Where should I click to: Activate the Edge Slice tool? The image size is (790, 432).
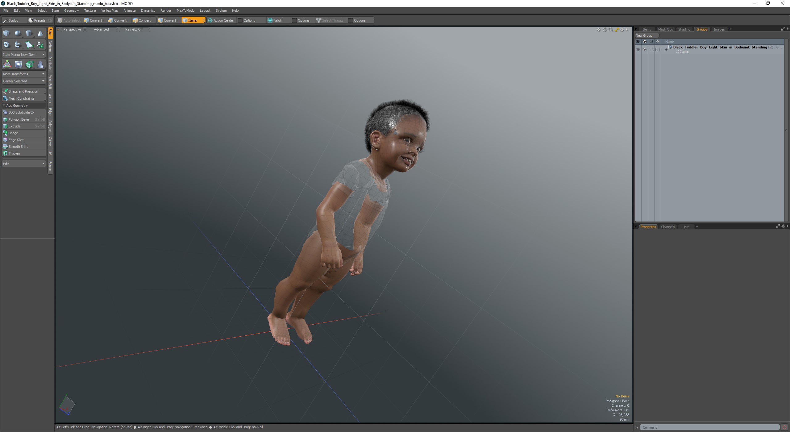pyautogui.click(x=24, y=140)
